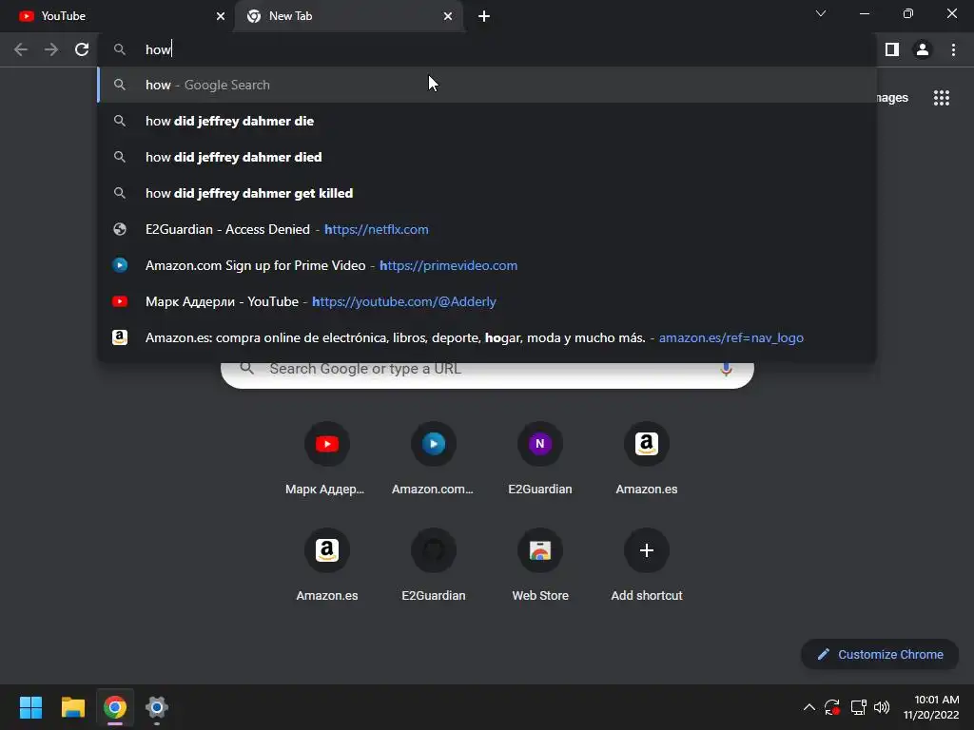The image size is (974, 730).
Task: Click the browser forward arrow
Action: tap(51, 49)
